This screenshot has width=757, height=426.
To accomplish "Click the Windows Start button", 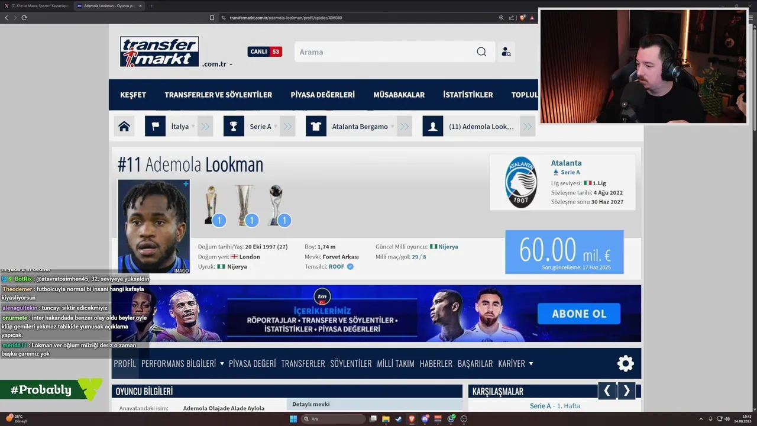I will [293, 419].
